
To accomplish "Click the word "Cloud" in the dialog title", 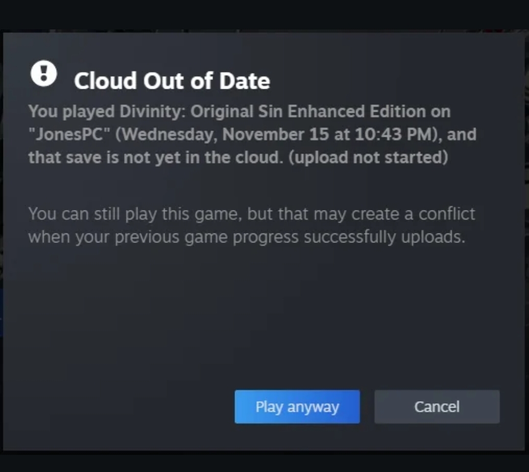I will [x=105, y=81].
